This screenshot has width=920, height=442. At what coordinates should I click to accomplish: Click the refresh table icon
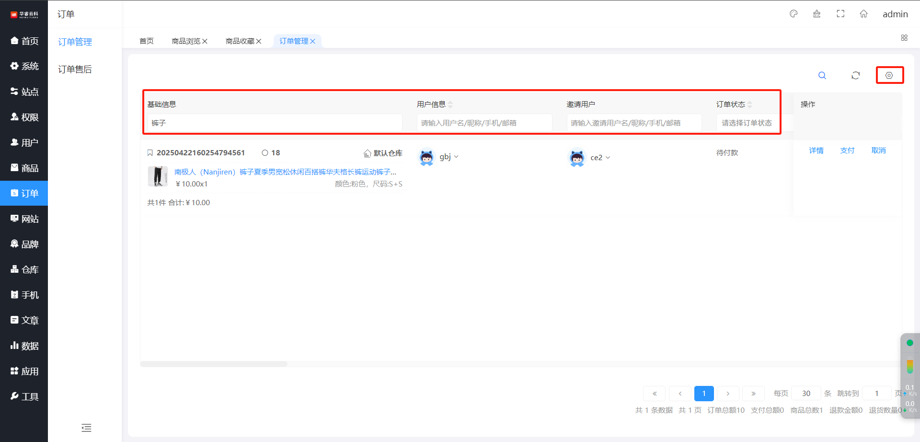click(x=855, y=75)
